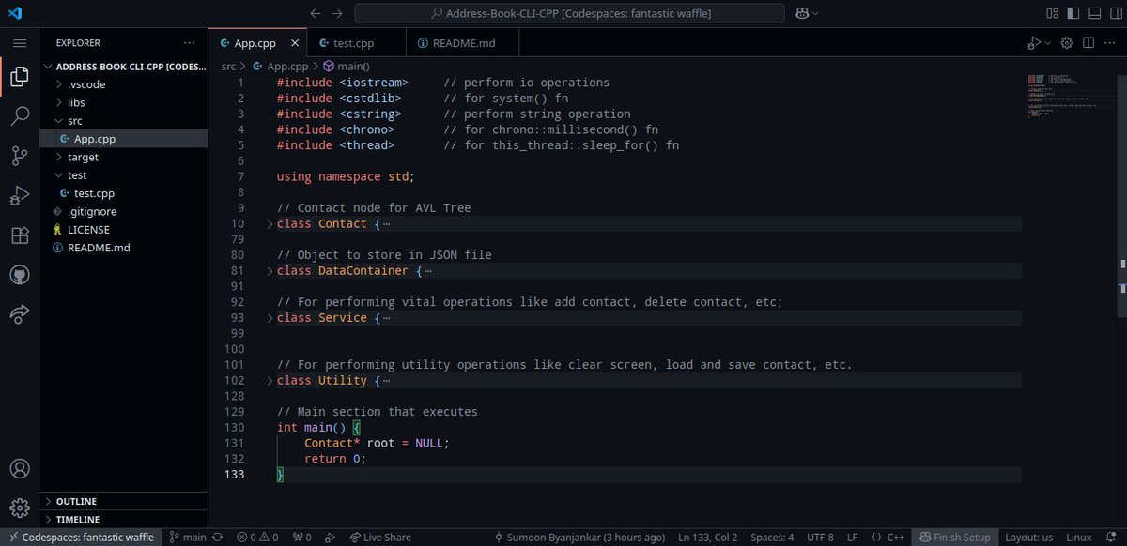The image size is (1127, 546).
Task: Collapse the test folder
Action: coord(125,175)
